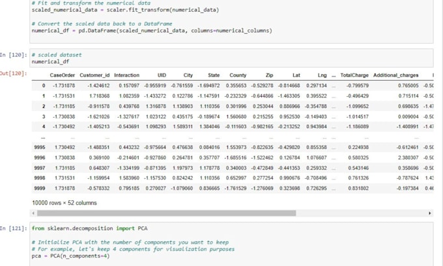Image resolution: width=443 pixels, height=266 pixels.
Task: Click row index 9995
Action: tap(40, 147)
